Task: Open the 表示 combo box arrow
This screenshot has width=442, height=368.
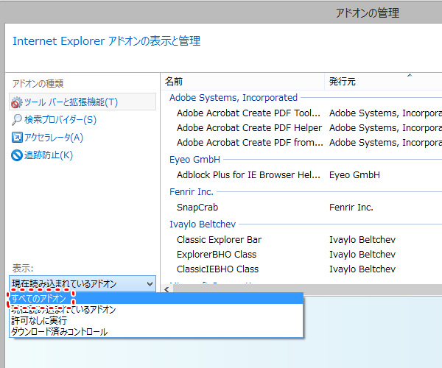Action: pyautogui.click(x=150, y=284)
